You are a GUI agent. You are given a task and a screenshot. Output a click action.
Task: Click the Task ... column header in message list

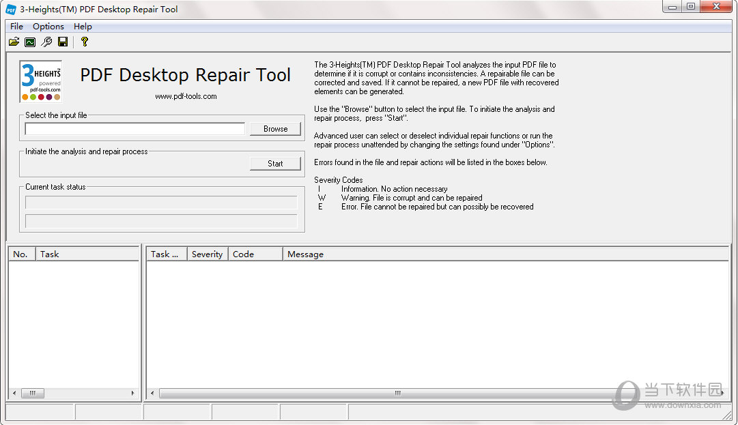tap(167, 254)
